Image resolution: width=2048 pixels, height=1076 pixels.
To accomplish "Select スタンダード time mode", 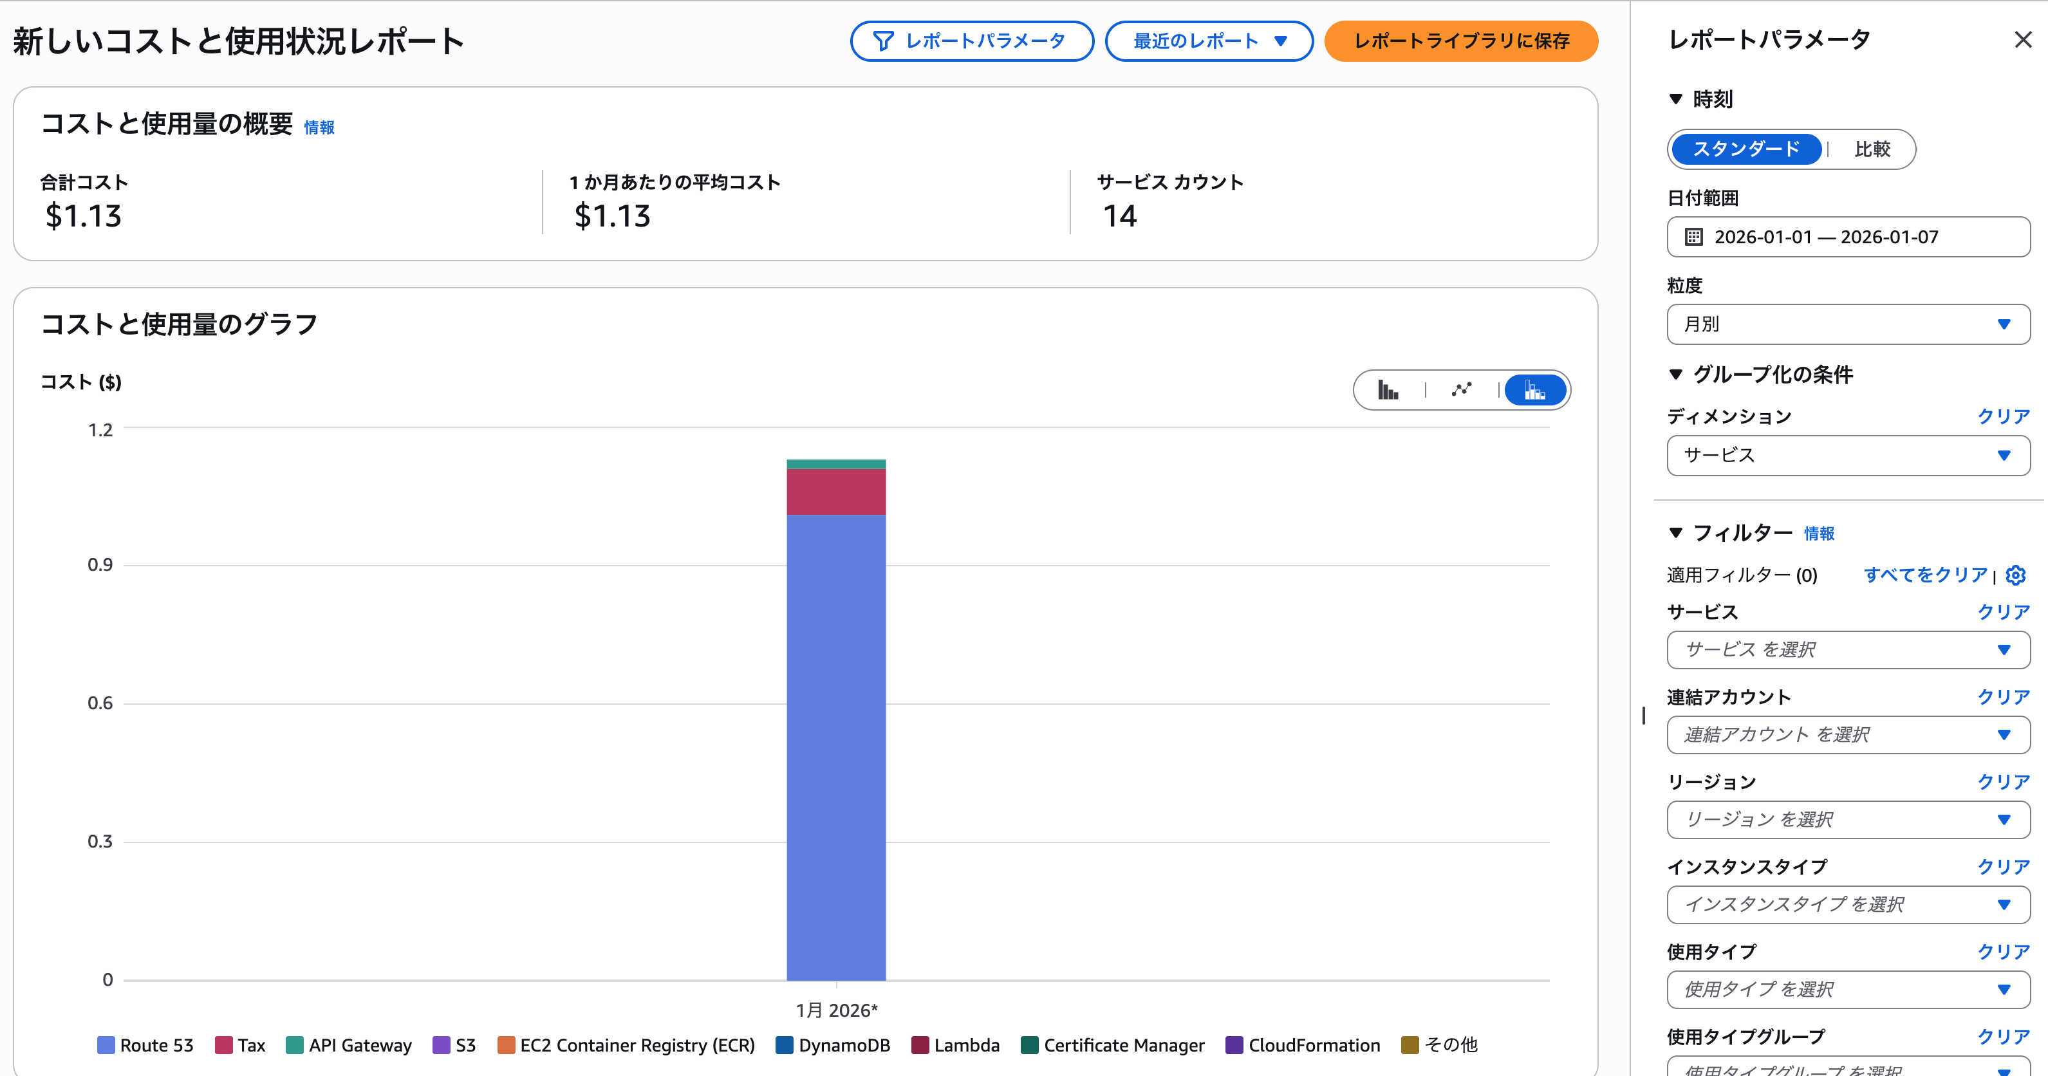I will click(x=1746, y=149).
